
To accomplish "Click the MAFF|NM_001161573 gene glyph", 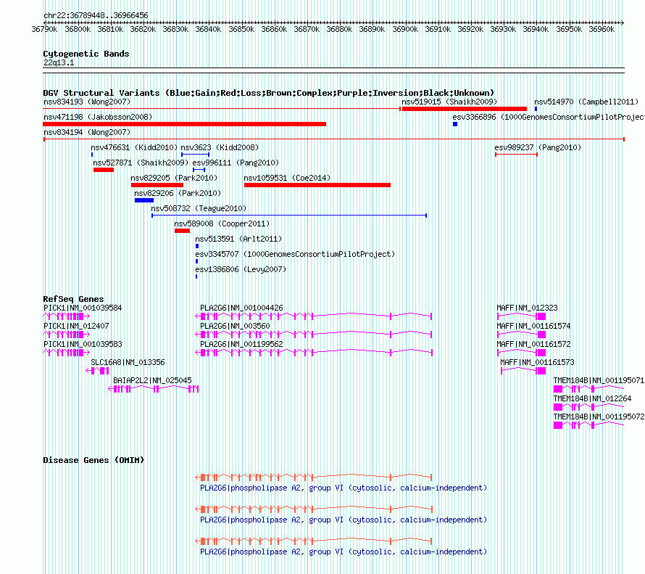I will pyautogui.click(x=523, y=371).
